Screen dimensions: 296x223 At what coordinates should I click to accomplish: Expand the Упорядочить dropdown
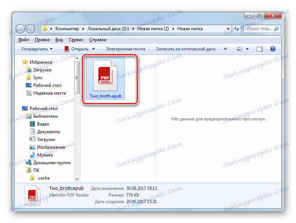(x=37, y=49)
